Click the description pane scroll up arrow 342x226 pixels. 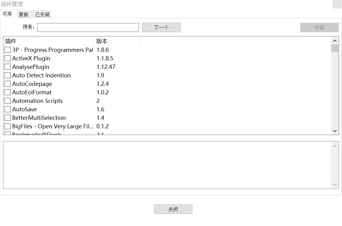point(335,146)
